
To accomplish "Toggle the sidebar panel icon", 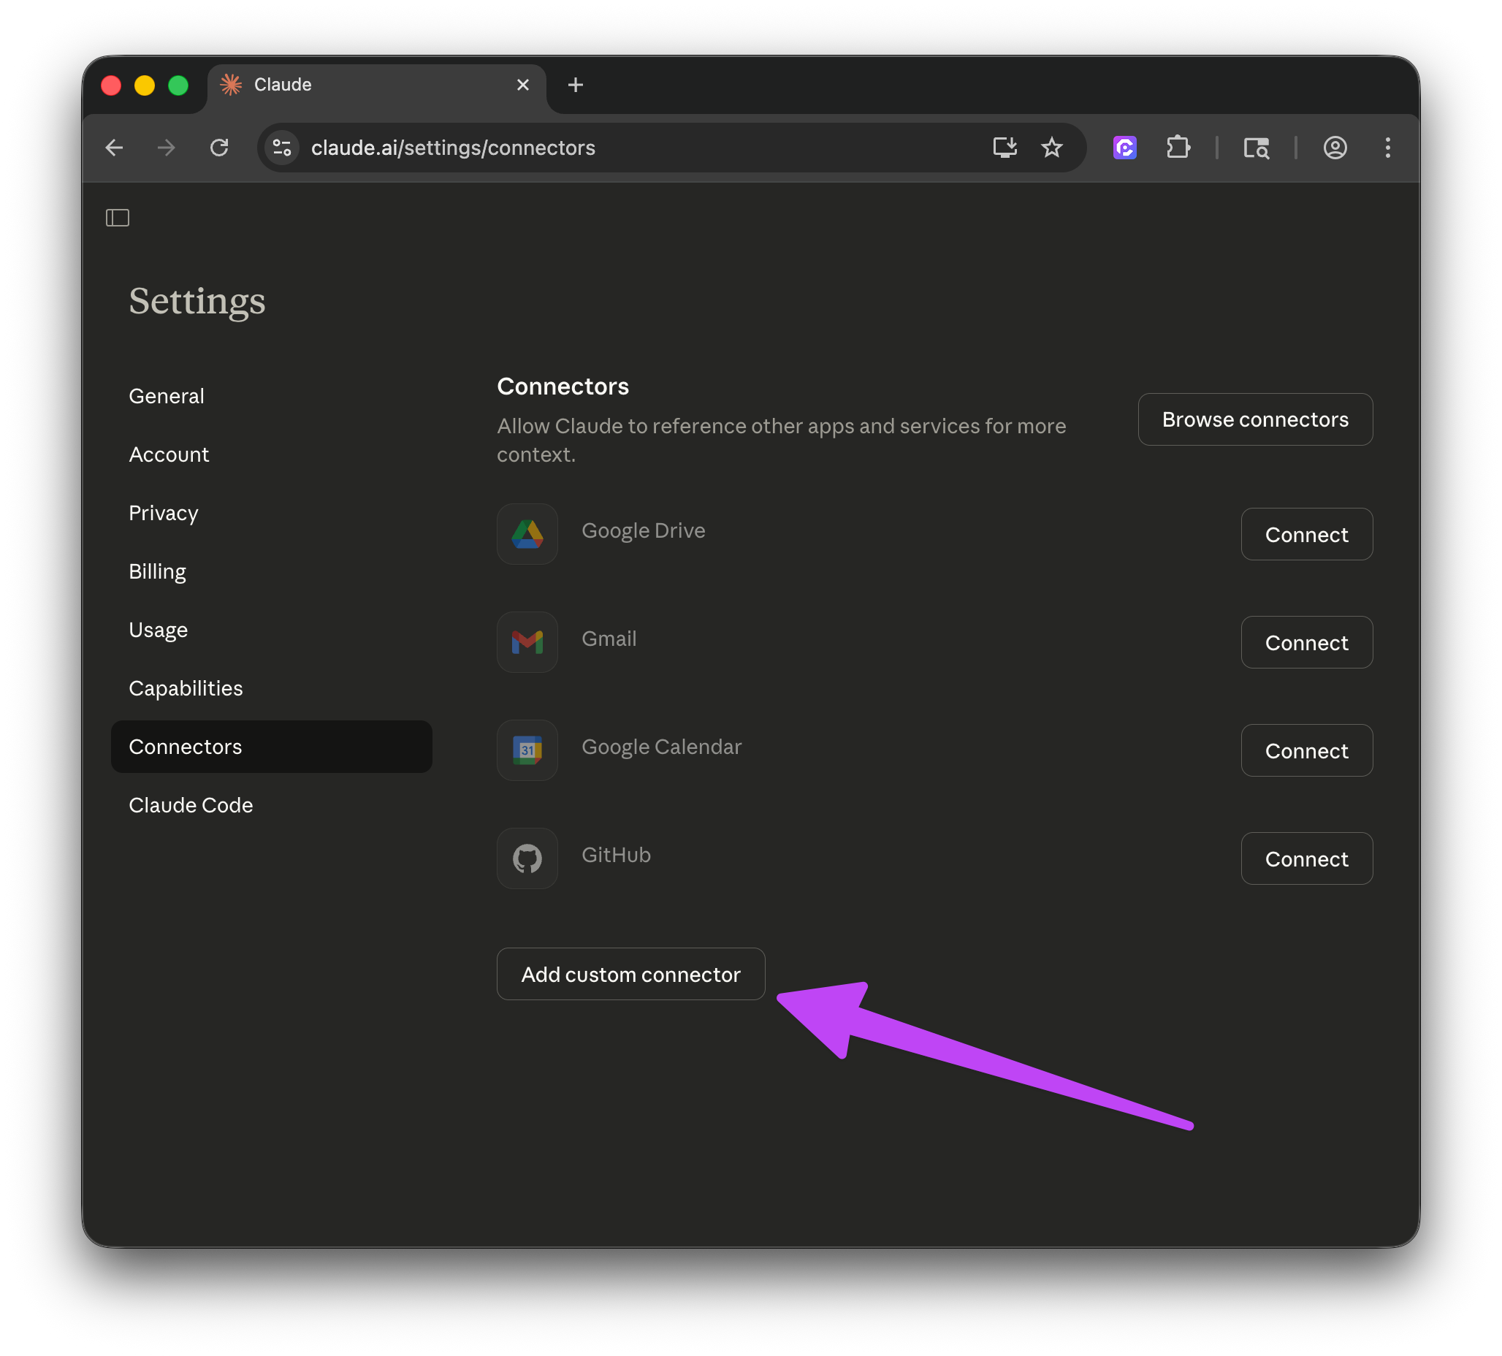I will (x=117, y=218).
